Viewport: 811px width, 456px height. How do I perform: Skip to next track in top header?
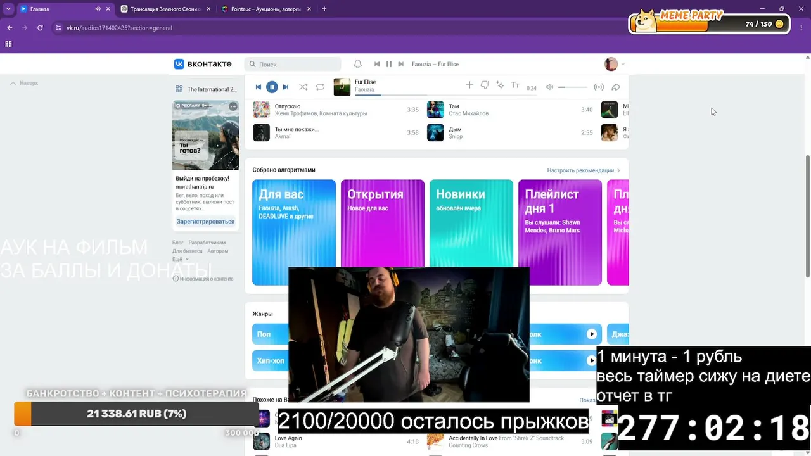tap(400, 64)
